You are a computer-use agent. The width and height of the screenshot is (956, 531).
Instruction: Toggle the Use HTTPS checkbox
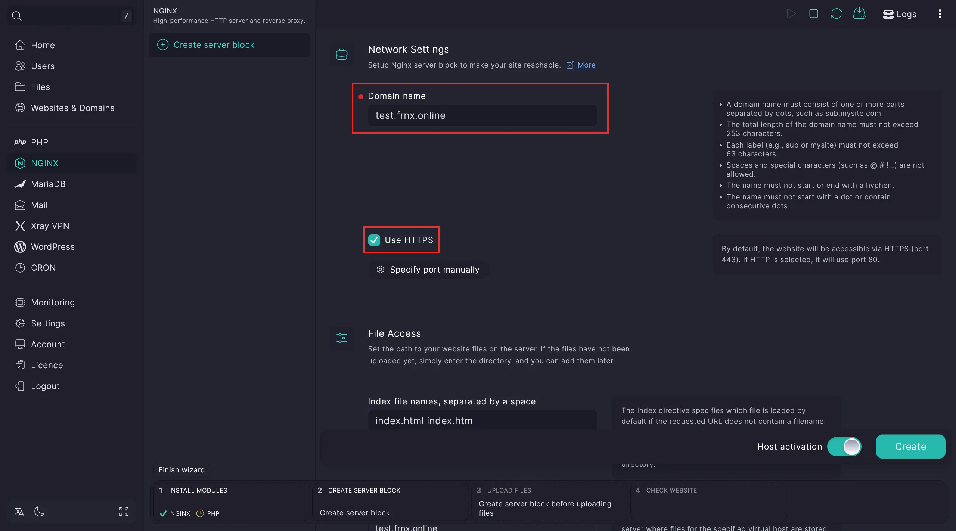[374, 240]
